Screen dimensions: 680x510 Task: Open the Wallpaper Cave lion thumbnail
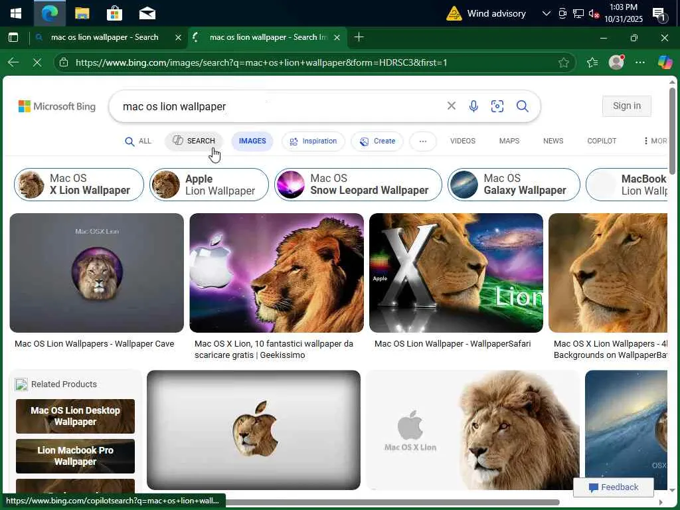97,273
